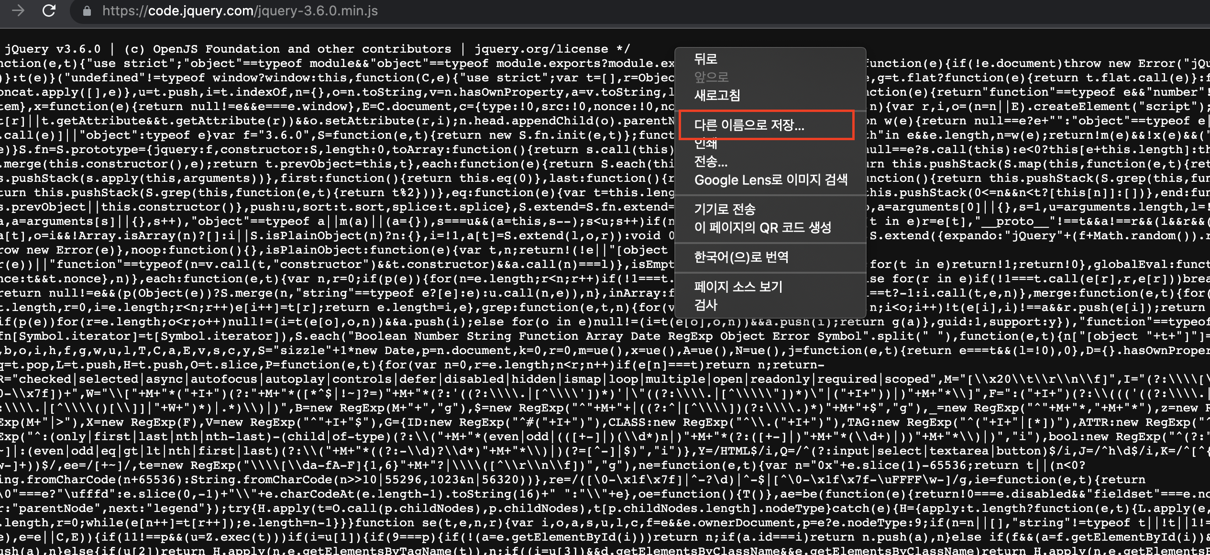The height and width of the screenshot is (555, 1210).
Task: Click the OpenJS Foundation text in comment
Action: [216, 49]
